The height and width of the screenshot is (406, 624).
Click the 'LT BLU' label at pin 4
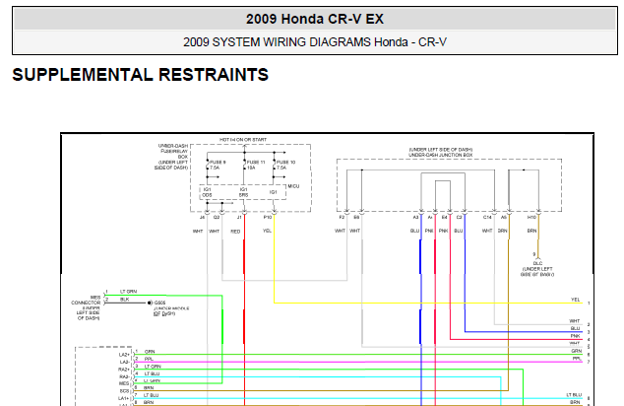(152, 373)
